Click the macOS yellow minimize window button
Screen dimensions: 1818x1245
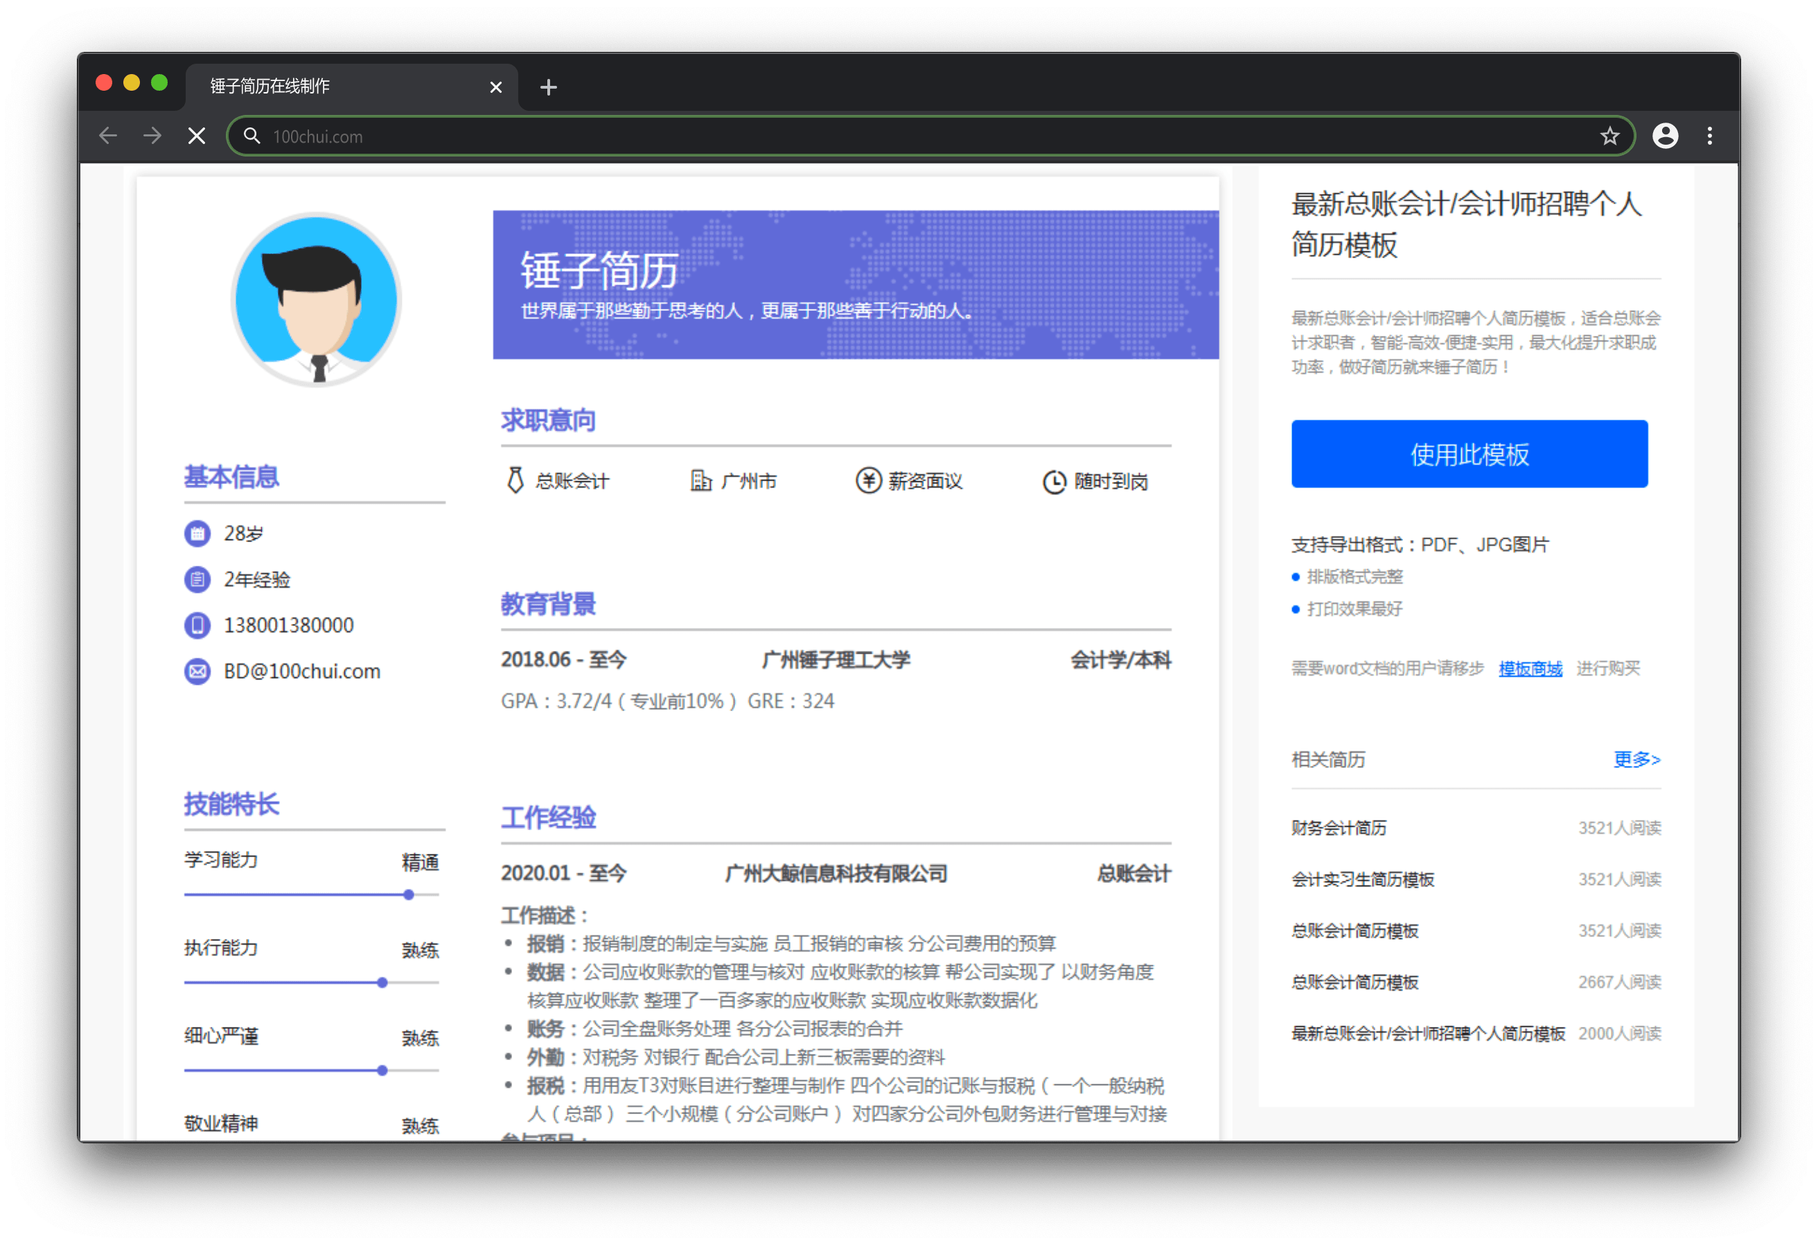132,83
